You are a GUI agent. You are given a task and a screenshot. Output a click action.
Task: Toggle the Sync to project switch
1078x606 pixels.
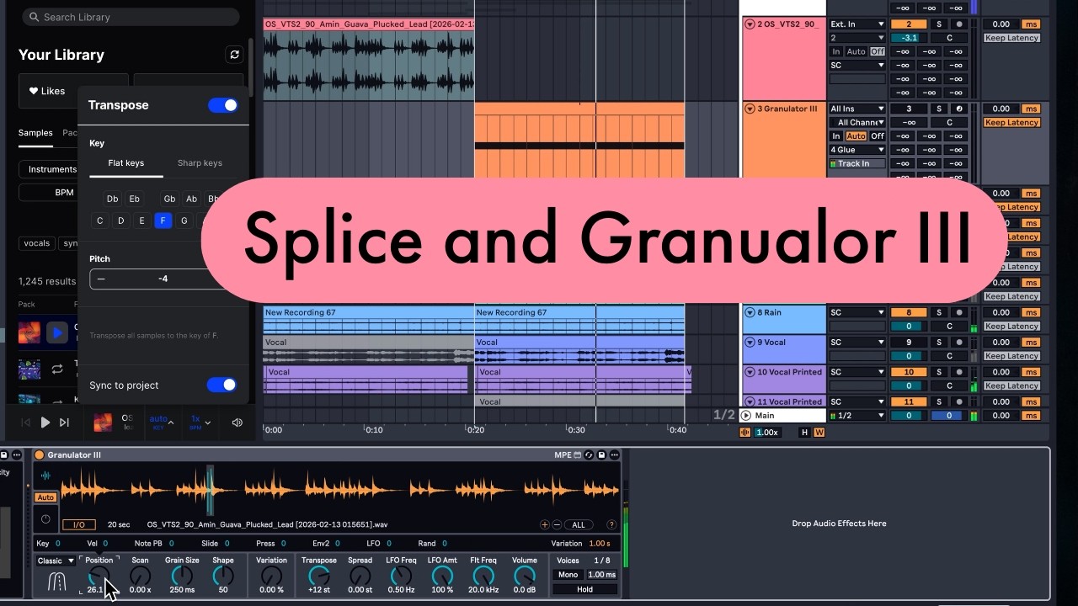click(222, 385)
